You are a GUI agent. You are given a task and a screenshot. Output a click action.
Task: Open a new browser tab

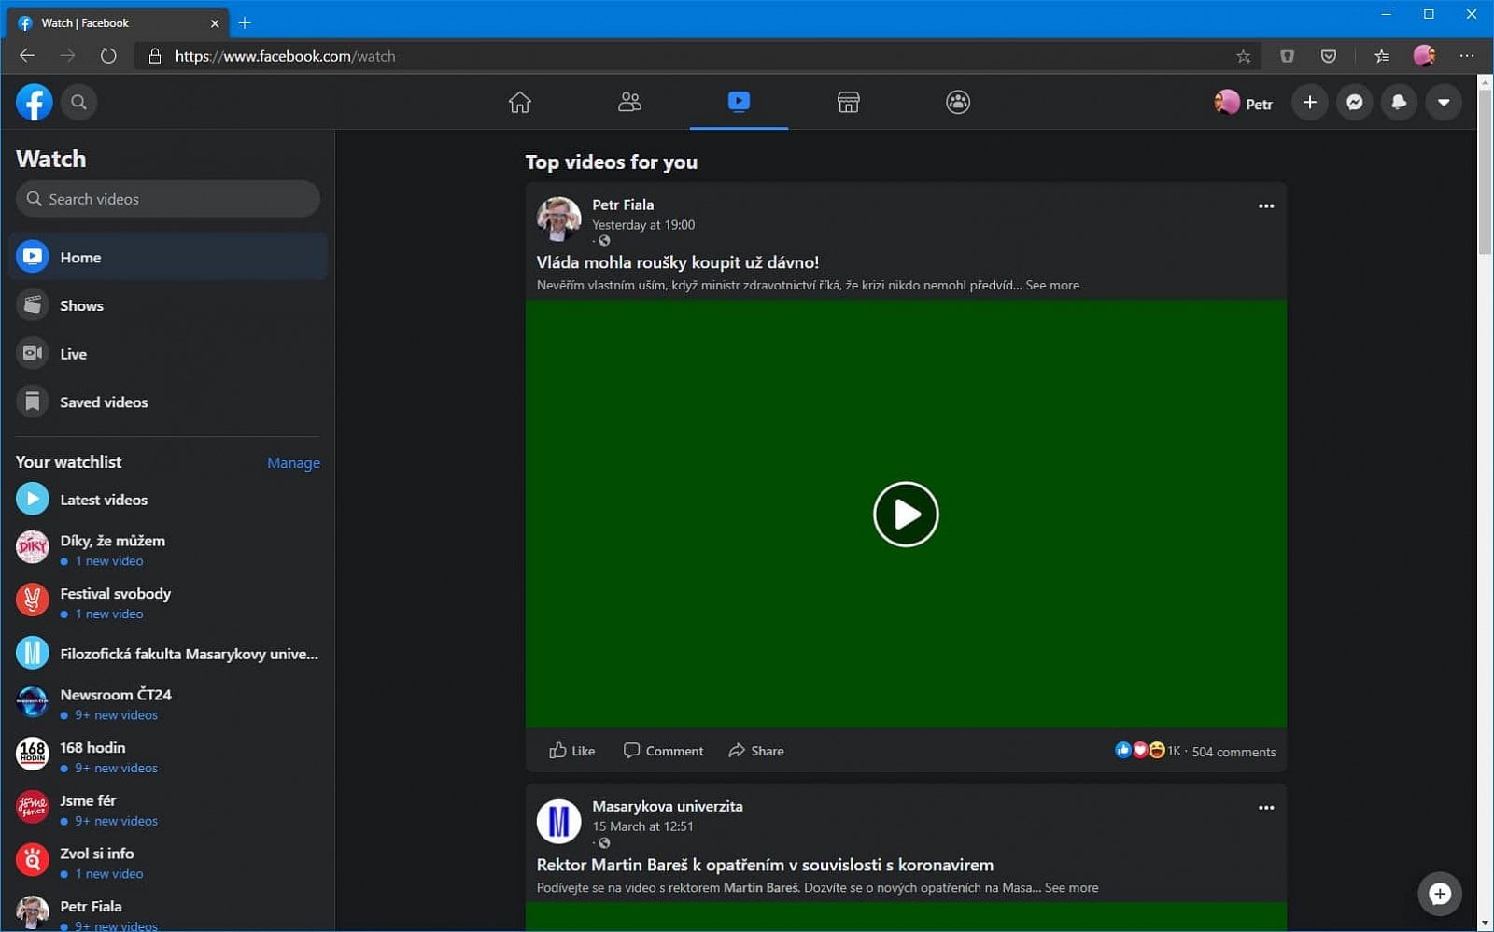(245, 22)
